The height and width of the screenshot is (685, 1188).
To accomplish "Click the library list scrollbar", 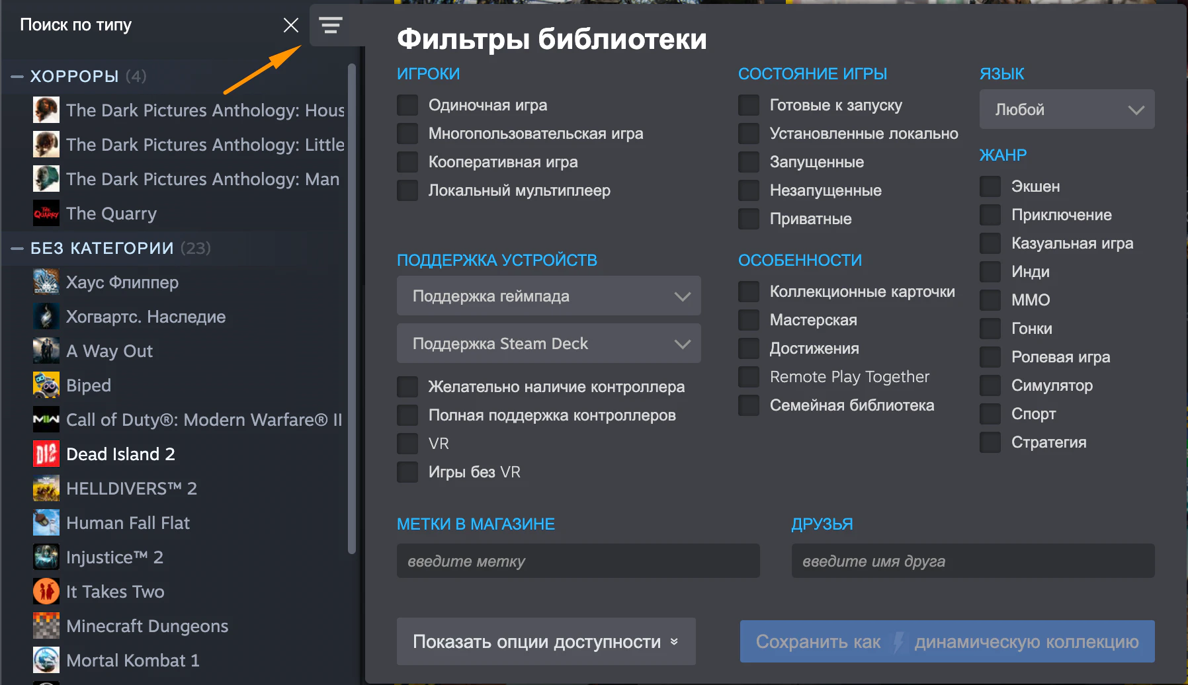I will click(x=352, y=308).
